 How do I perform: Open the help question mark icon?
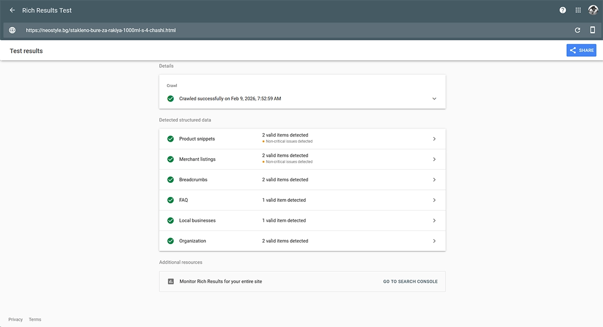pos(563,10)
